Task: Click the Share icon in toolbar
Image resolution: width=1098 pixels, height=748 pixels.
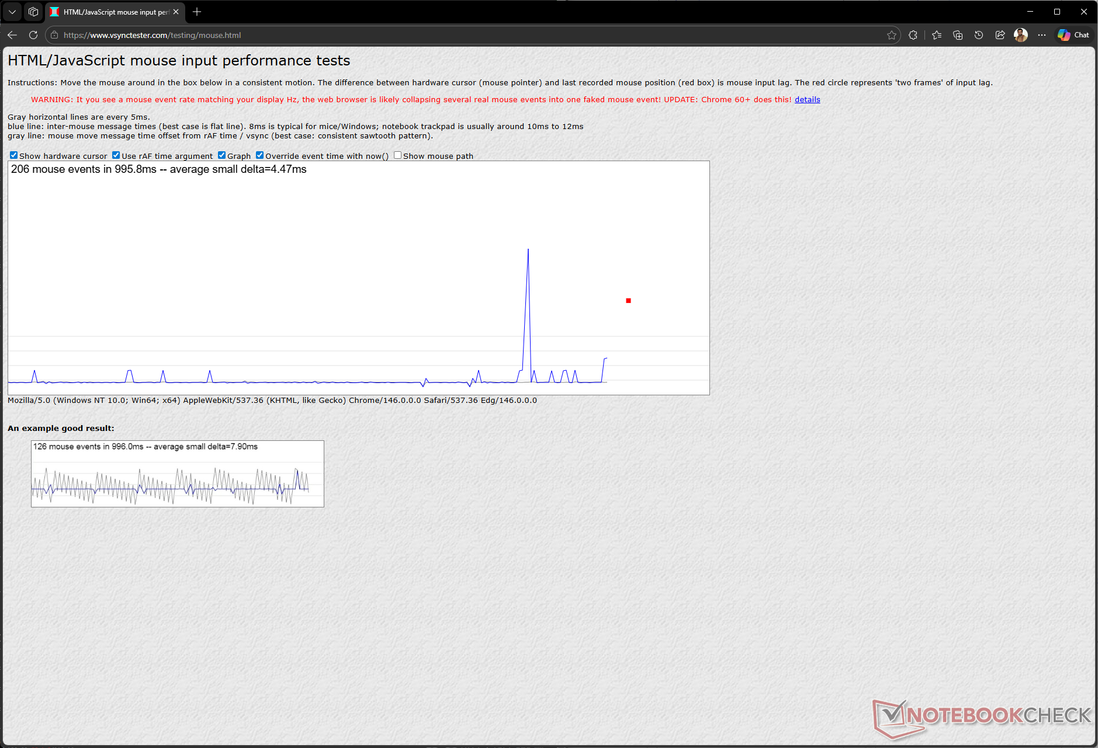Action: [x=1000, y=35]
